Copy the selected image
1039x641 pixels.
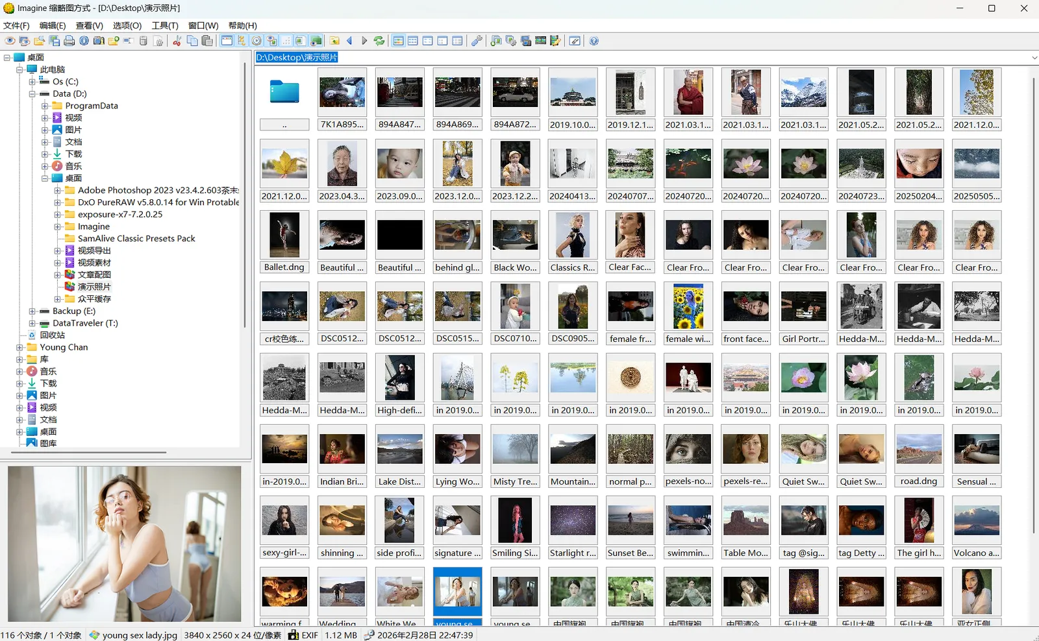coord(192,40)
